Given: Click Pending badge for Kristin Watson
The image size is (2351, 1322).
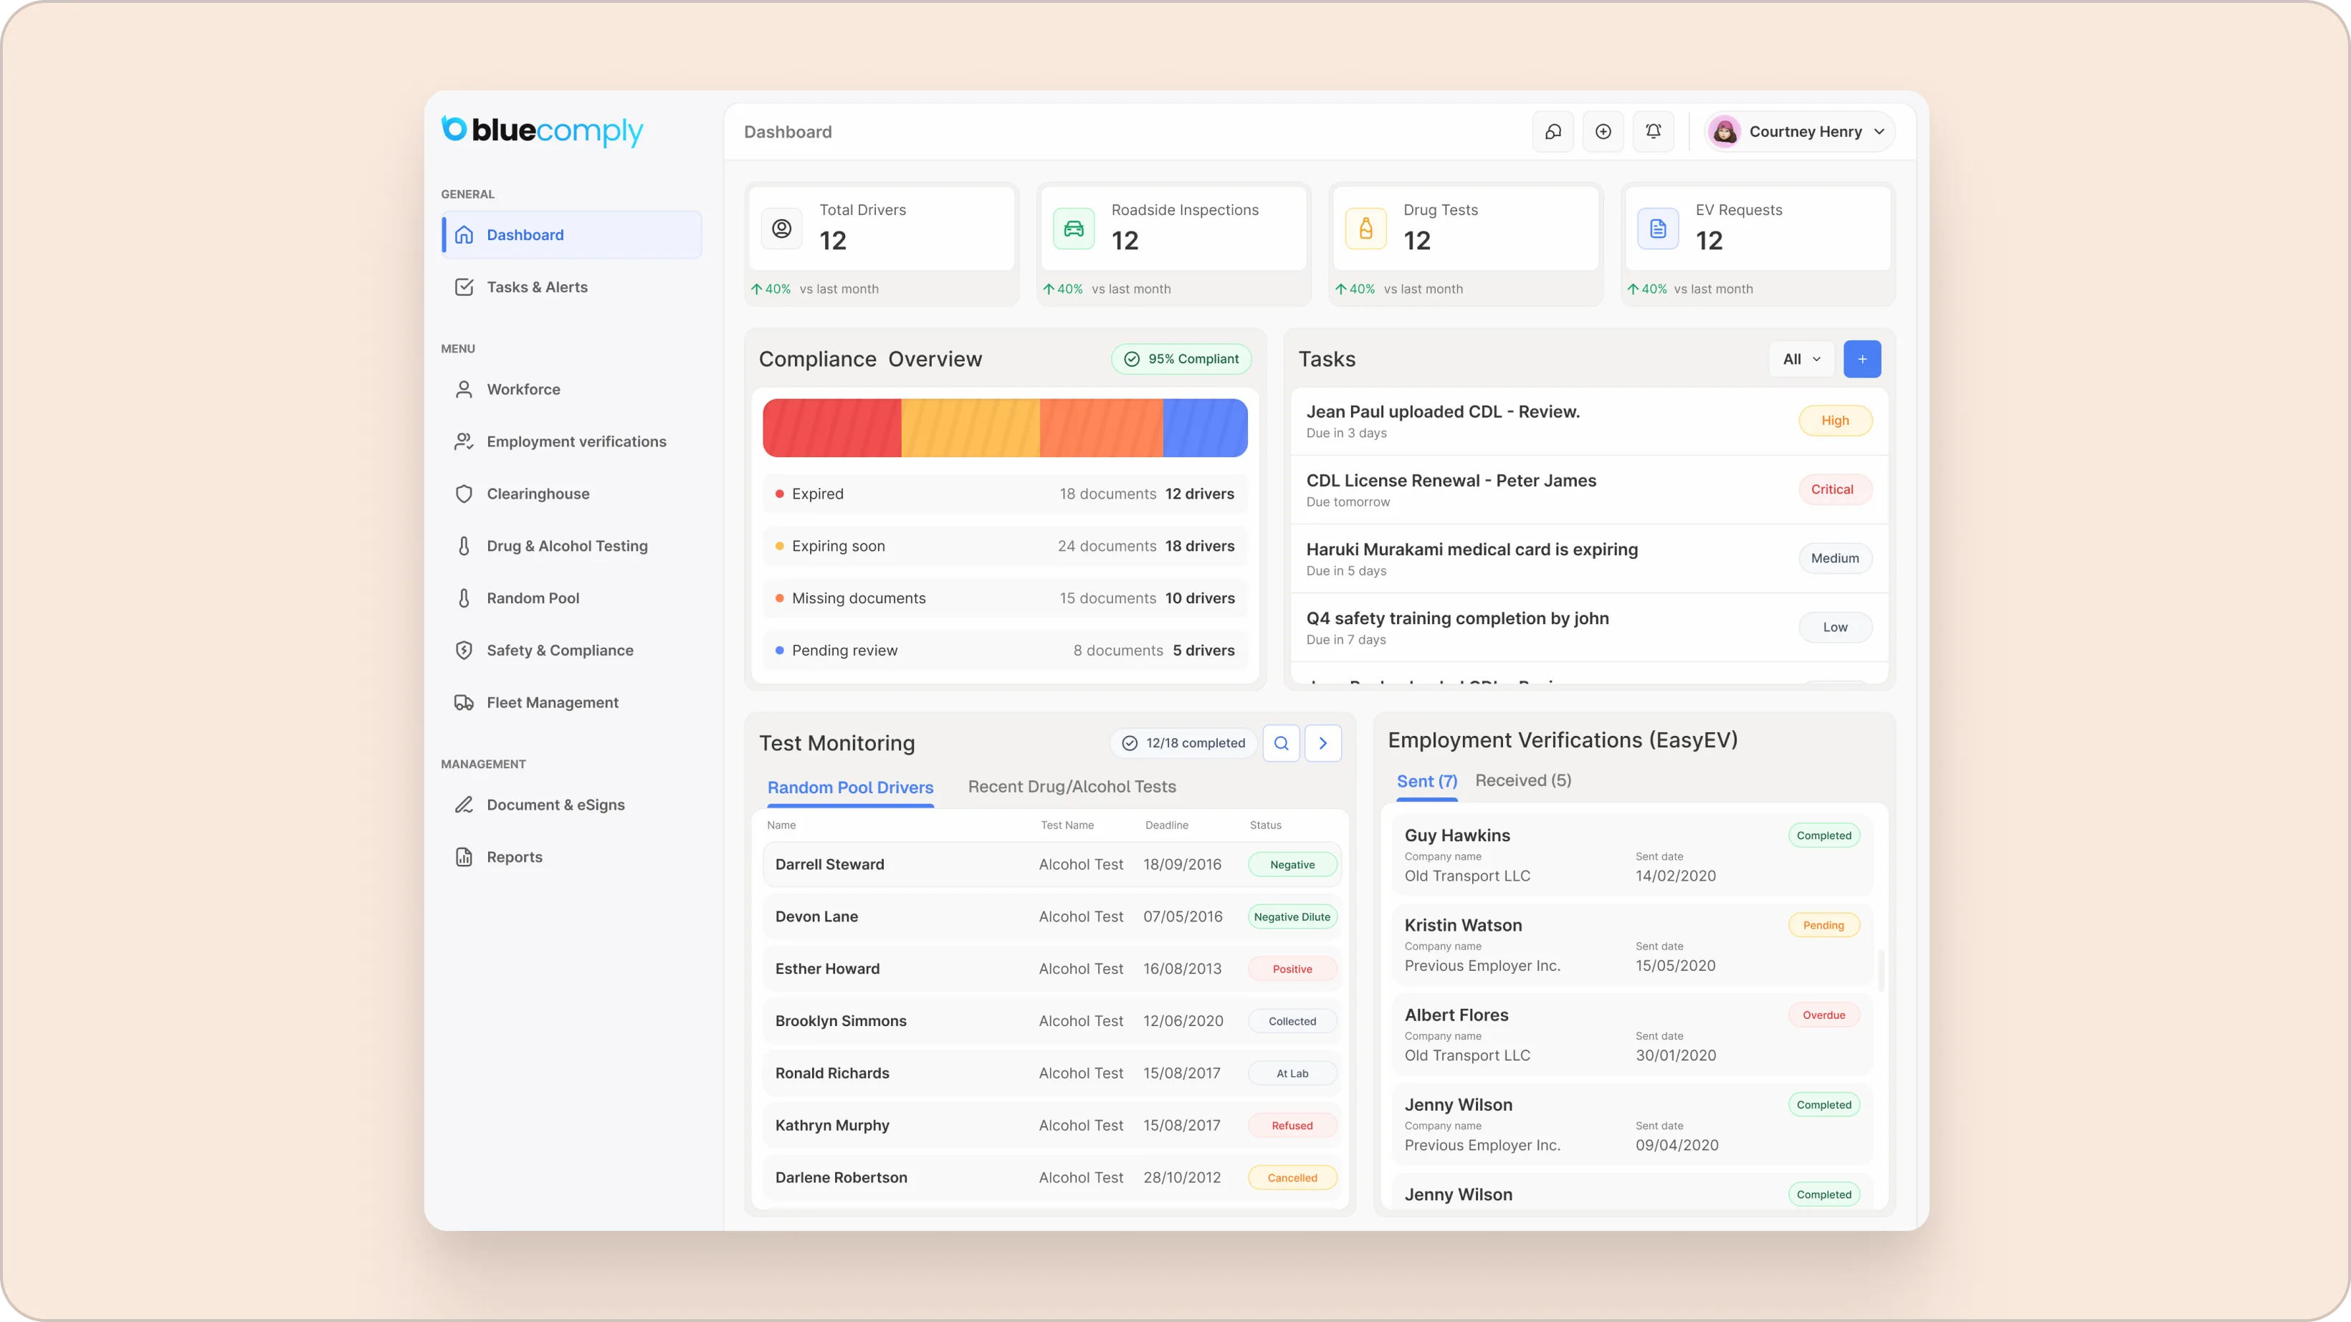Looking at the screenshot, I should click(x=1823, y=925).
